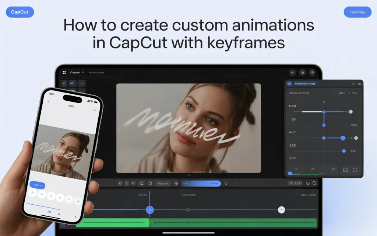
Task: Click the blue circular icon in keyframe panel header
Action: coord(289,84)
